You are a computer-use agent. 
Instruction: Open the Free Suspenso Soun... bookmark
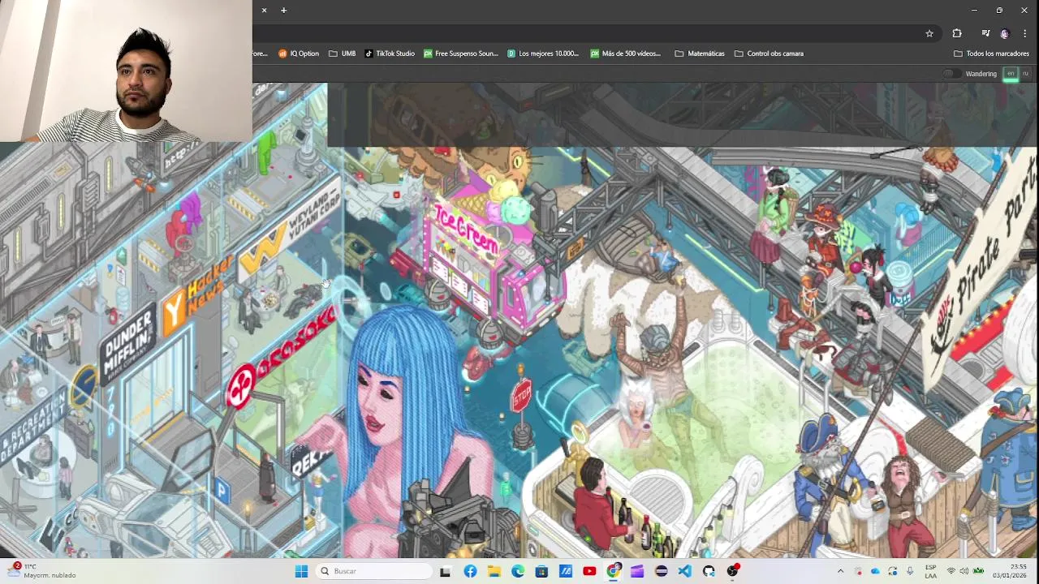[461, 54]
